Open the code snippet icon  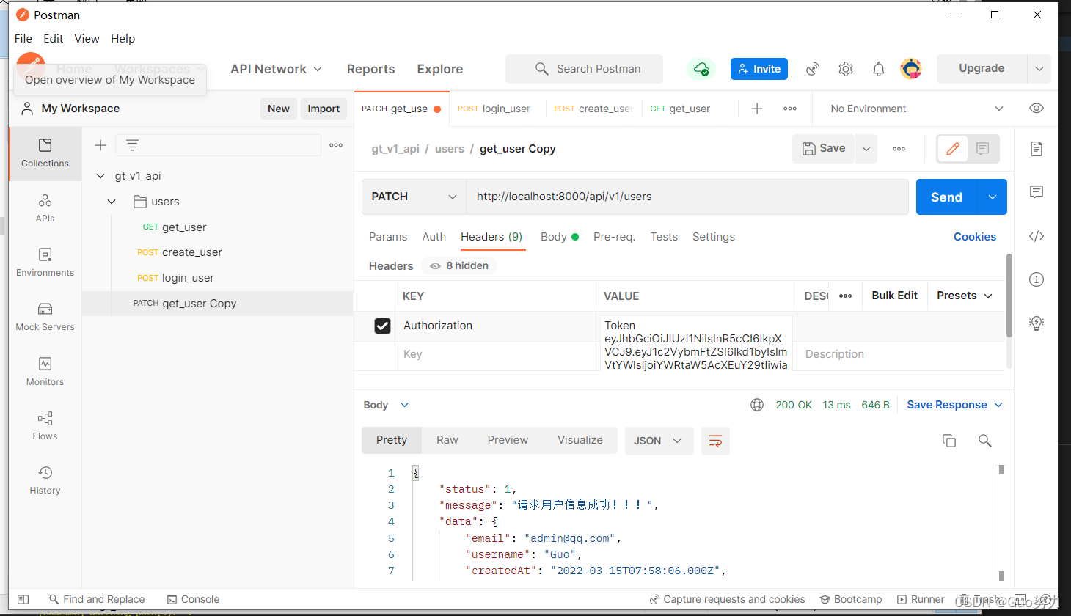tap(1037, 236)
